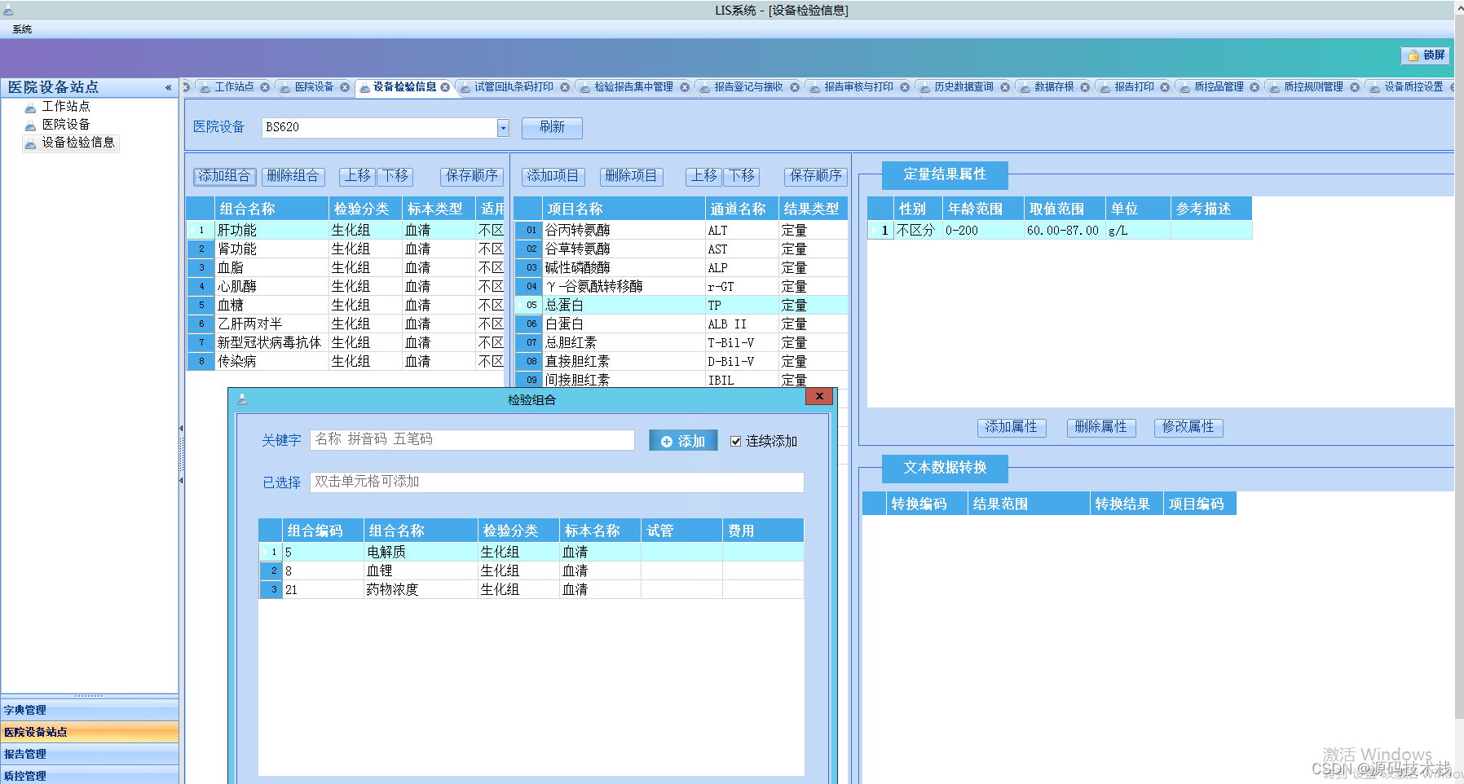This screenshot has width=1464, height=784.
Task: Click 上移 in the combination panel
Action: coord(357,176)
